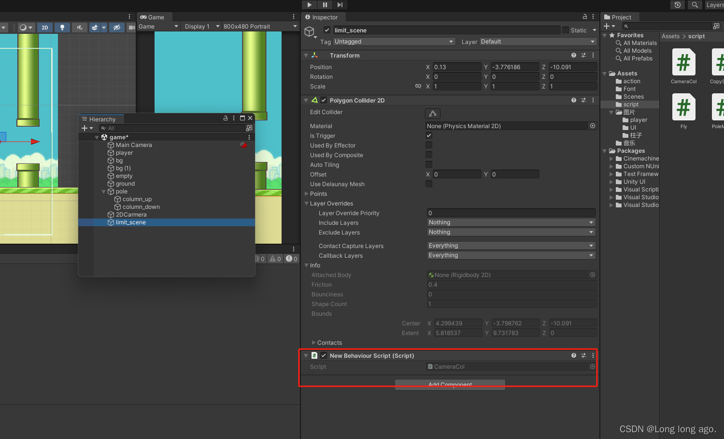
Task: Open the Layer Default dropdown
Action: (539, 42)
